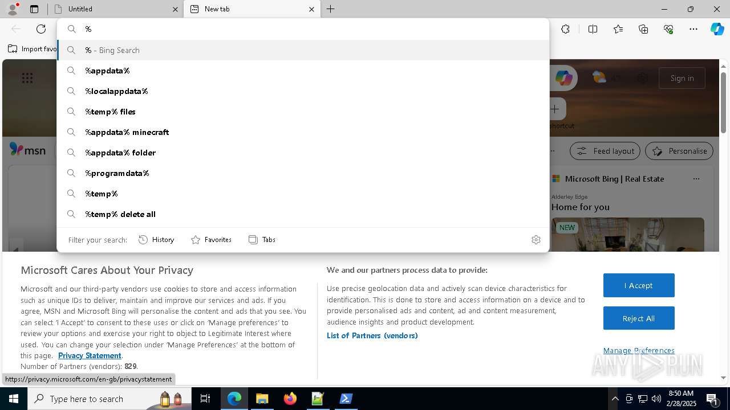This screenshot has width=730, height=410.
Task: Open the Feed layout options
Action: [605, 151]
